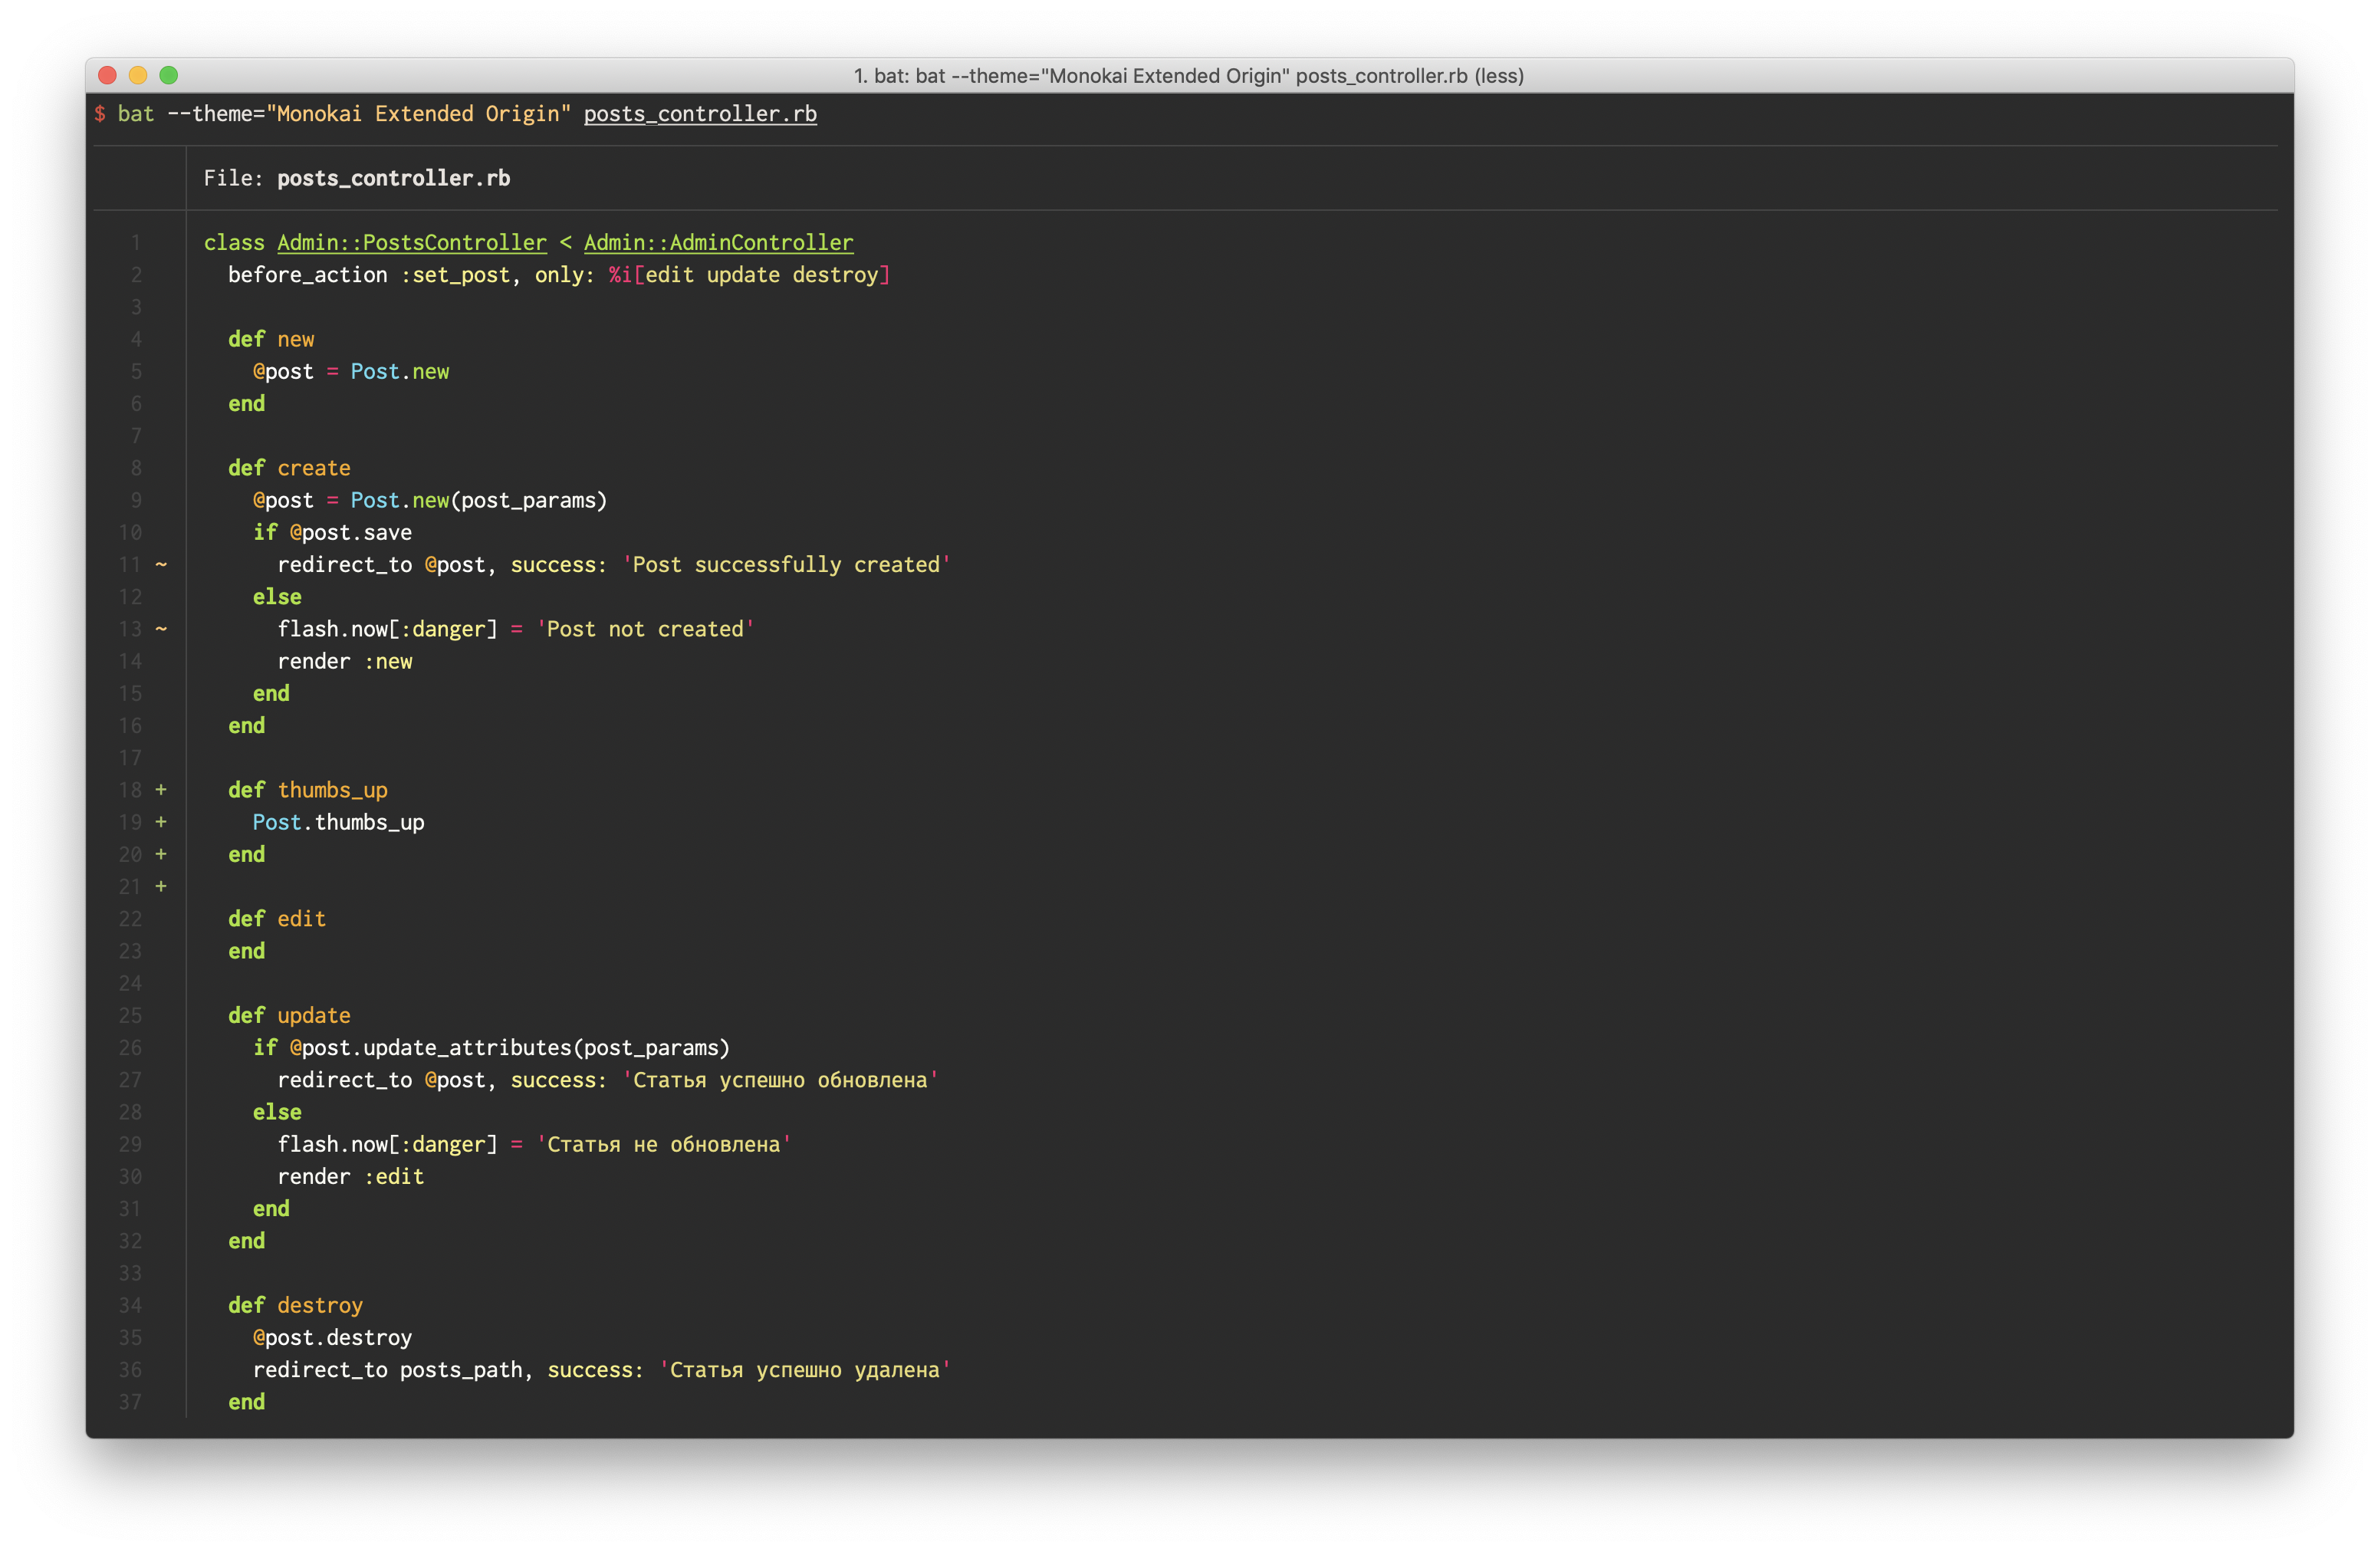The image size is (2380, 1552).
Task: Click the bat prompt dollar sign
Action: pyautogui.click(x=100, y=114)
